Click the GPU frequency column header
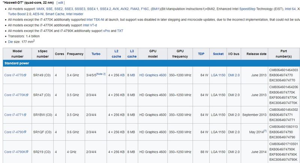300x163 pixels. [180, 54]
